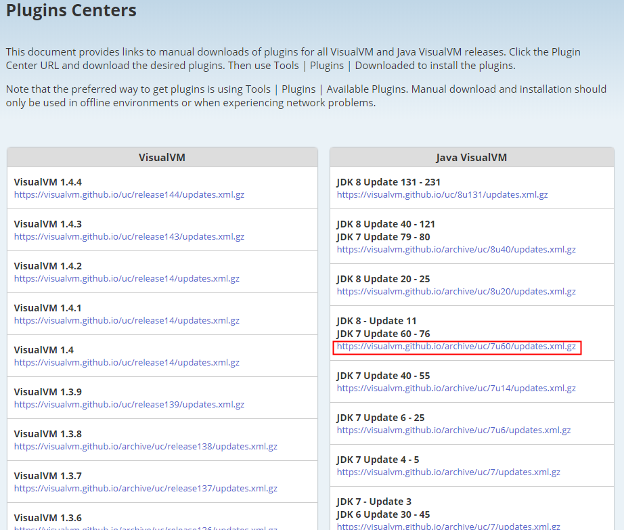This screenshot has width=624, height=530.
Task: Select the JDK 7 - Update 3 title
Action: pyautogui.click(x=374, y=502)
